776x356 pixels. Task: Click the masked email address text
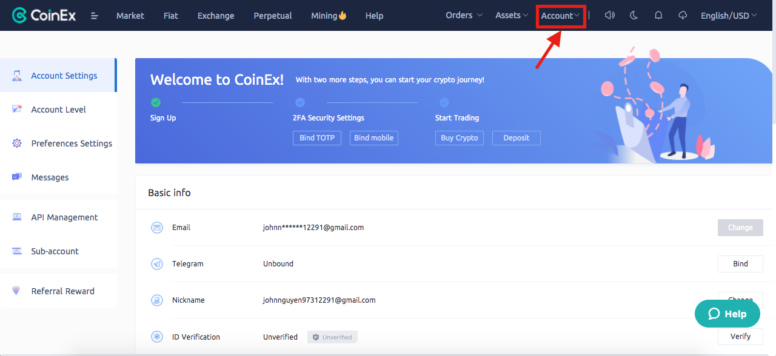tap(313, 228)
